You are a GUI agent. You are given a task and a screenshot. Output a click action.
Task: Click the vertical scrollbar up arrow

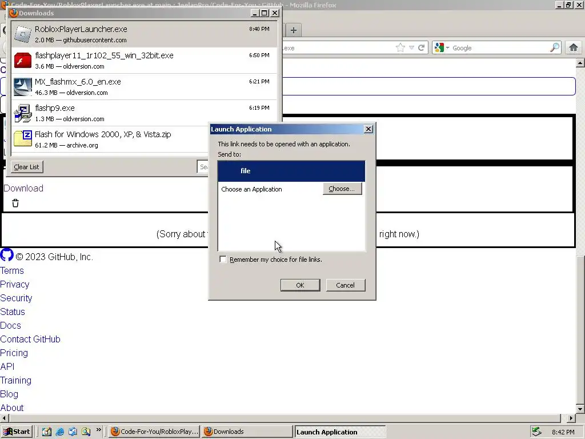coord(580,63)
